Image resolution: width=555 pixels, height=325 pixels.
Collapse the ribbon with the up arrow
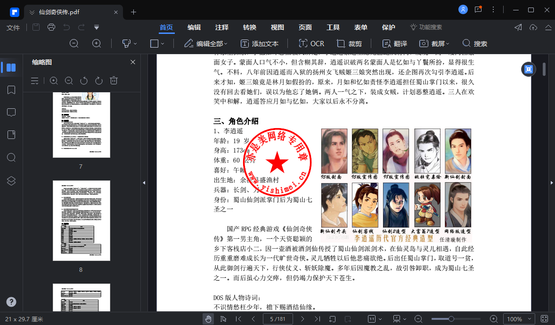[548, 27]
